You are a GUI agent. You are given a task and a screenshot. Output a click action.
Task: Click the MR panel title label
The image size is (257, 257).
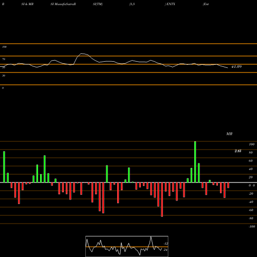click(x=229, y=134)
